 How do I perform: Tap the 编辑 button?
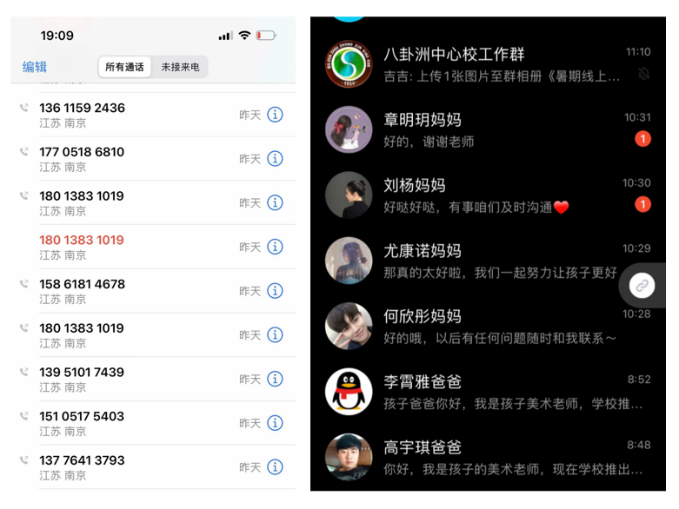click(x=35, y=67)
